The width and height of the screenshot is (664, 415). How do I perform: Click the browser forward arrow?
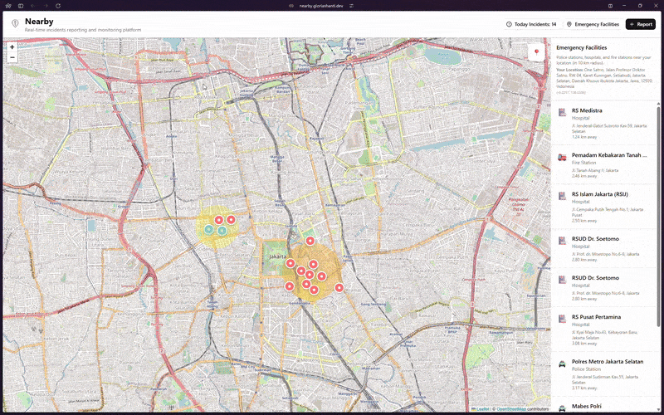(x=46, y=6)
